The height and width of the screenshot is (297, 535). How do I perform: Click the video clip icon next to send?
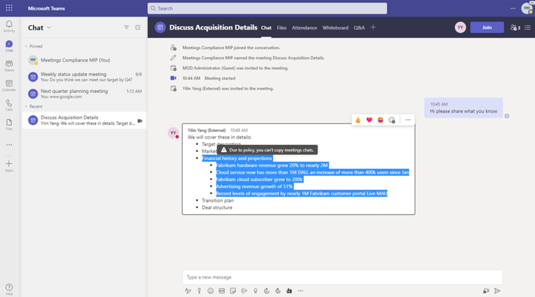pos(486,291)
